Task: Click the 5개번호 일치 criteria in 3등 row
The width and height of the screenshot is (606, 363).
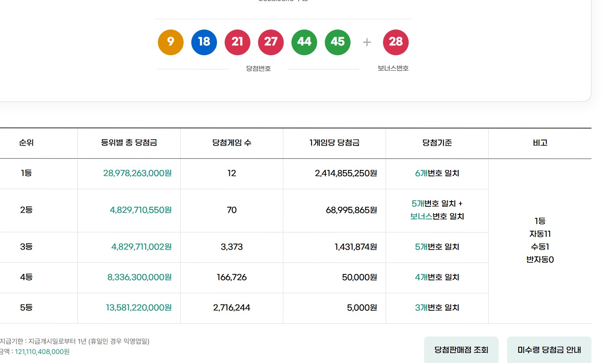Action: click(437, 247)
